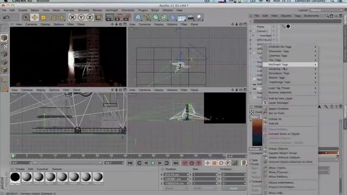Open the File menu
This screenshot has width=347, height=195.
coord(4,10)
